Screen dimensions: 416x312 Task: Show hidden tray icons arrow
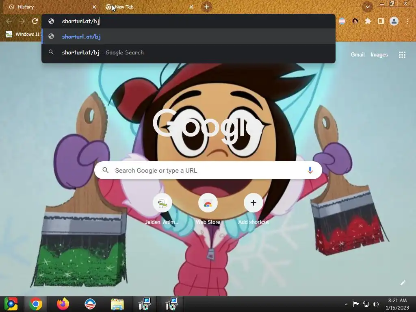346,304
